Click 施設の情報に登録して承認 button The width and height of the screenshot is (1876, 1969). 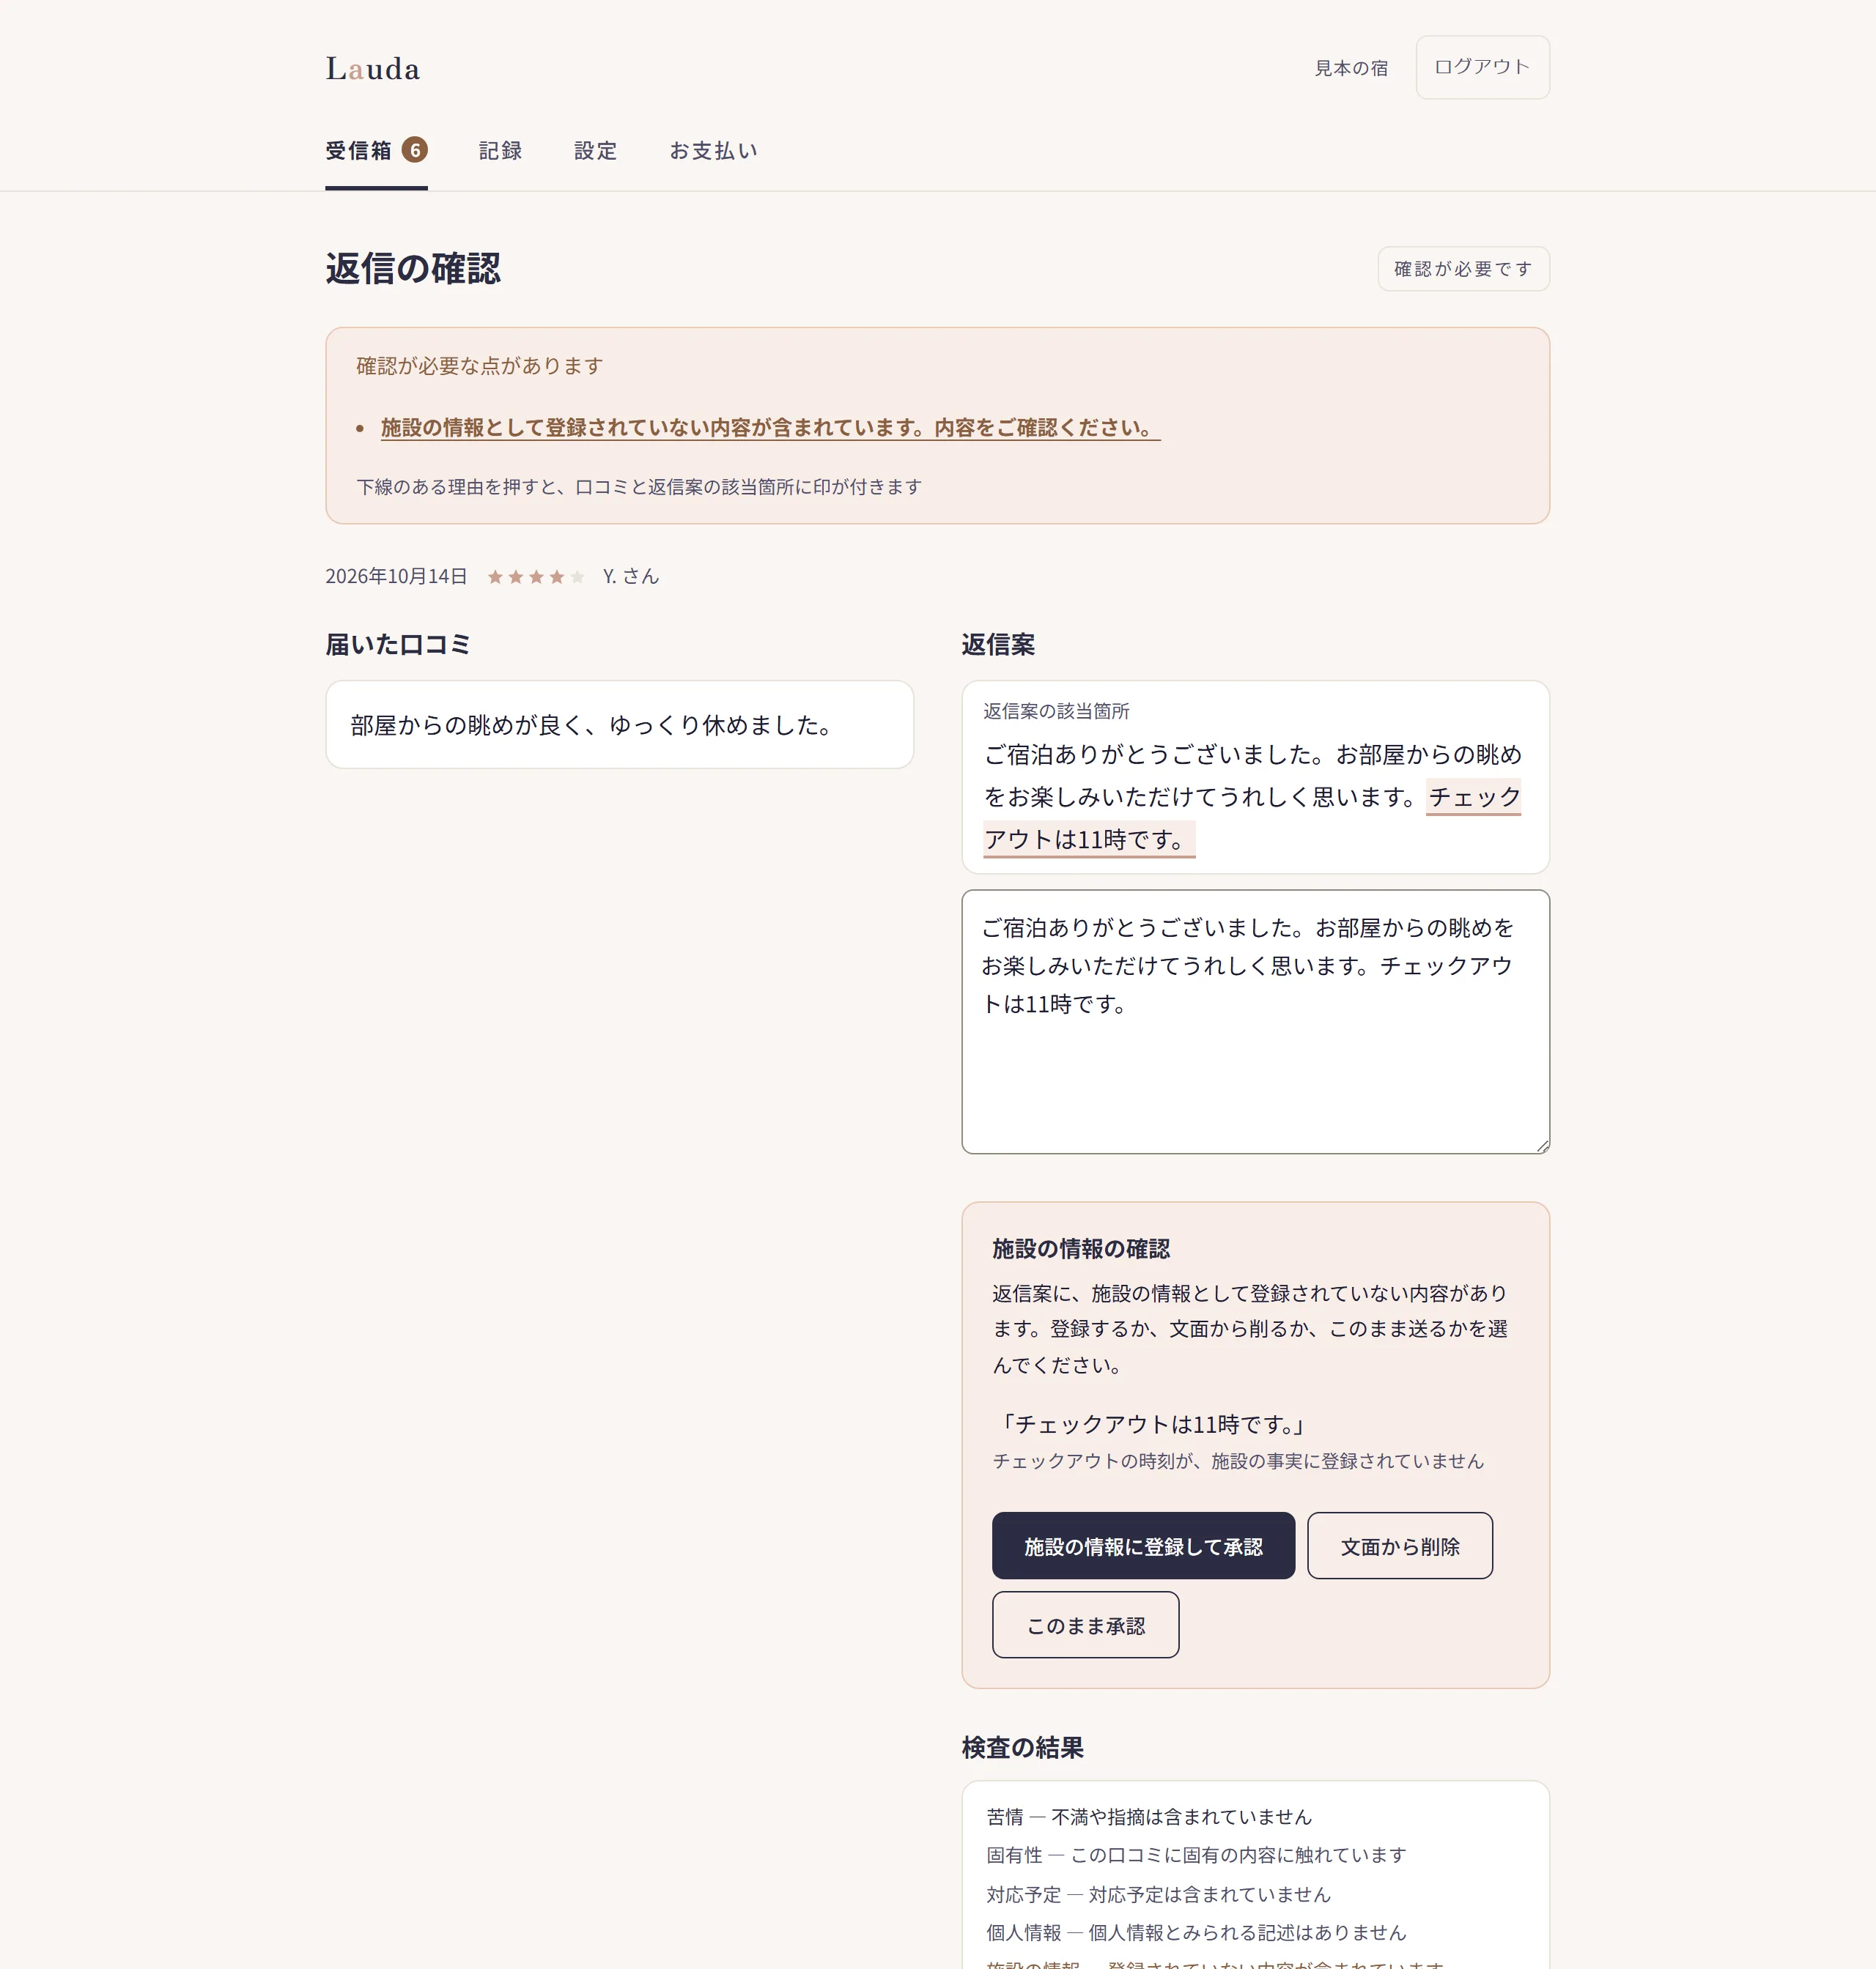[1143, 1546]
